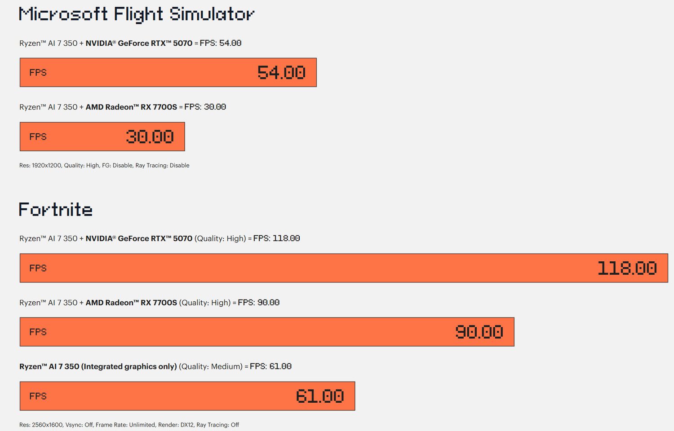Click the FPS: 118.00 caption text
The height and width of the screenshot is (431, 674).
click(x=276, y=238)
